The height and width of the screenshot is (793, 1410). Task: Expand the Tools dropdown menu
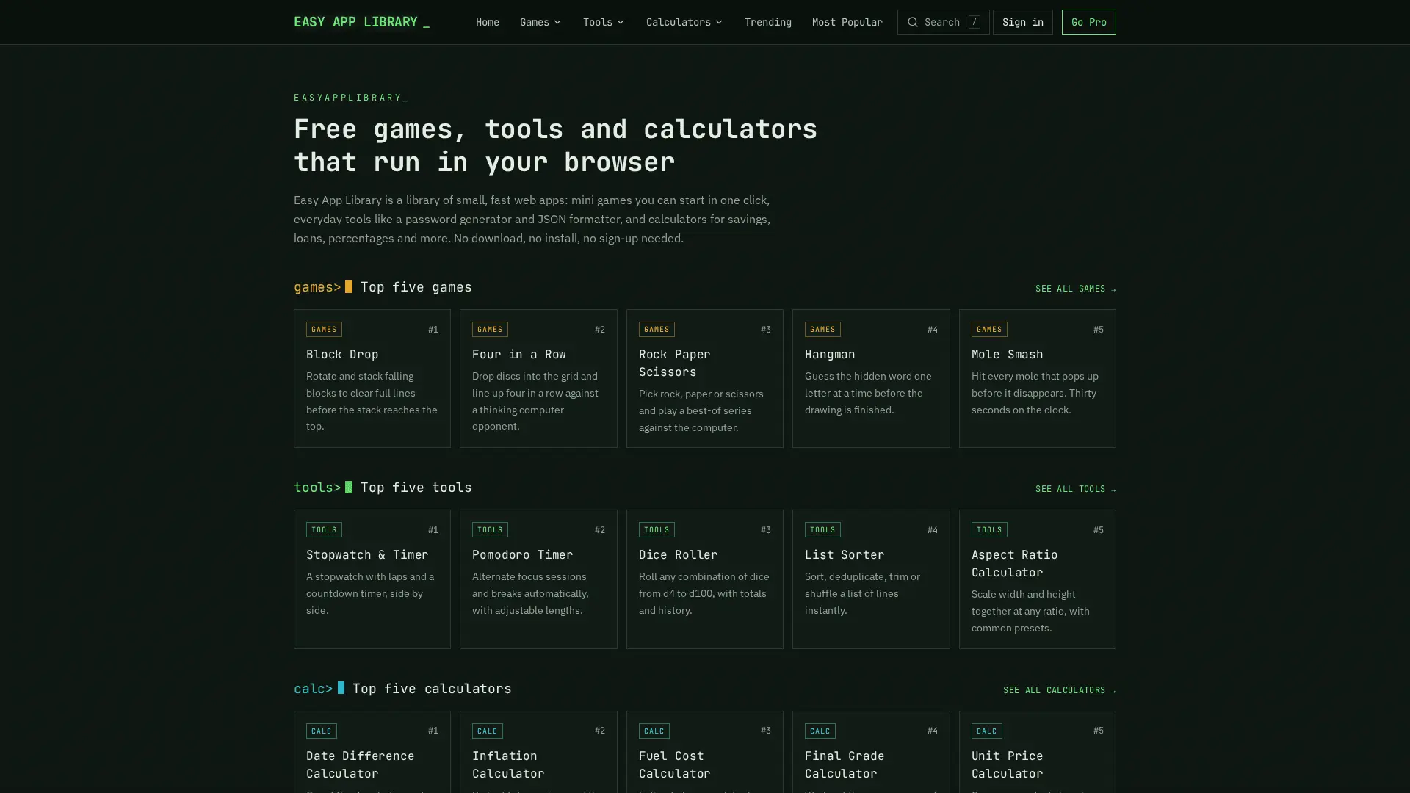[x=604, y=22]
